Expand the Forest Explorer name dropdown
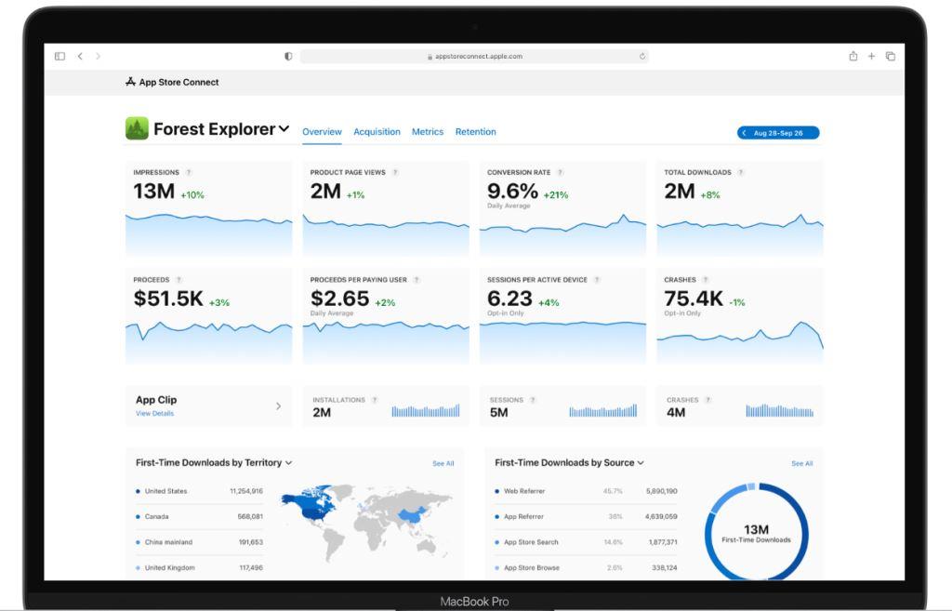This screenshot has height=611, width=952. click(284, 129)
